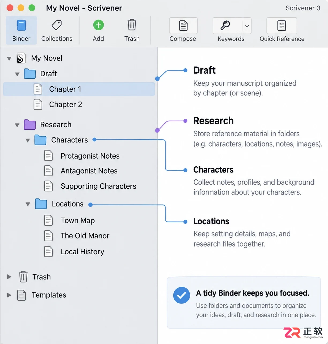Select the blue Draft folder icon
The image size is (328, 344).
pyautogui.click(x=30, y=74)
